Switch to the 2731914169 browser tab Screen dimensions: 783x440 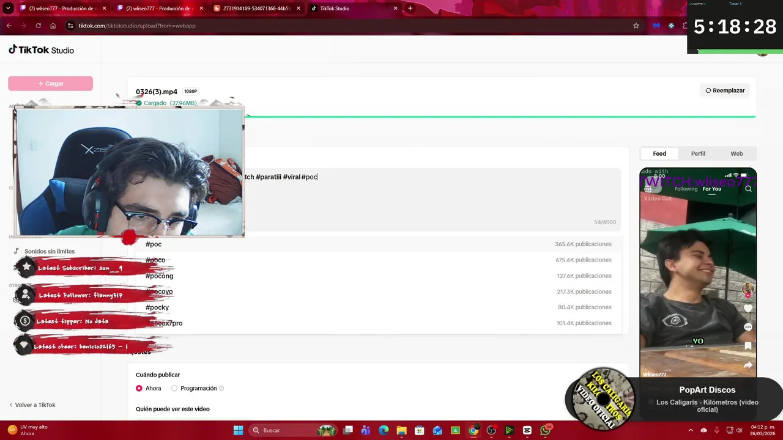(x=257, y=9)
